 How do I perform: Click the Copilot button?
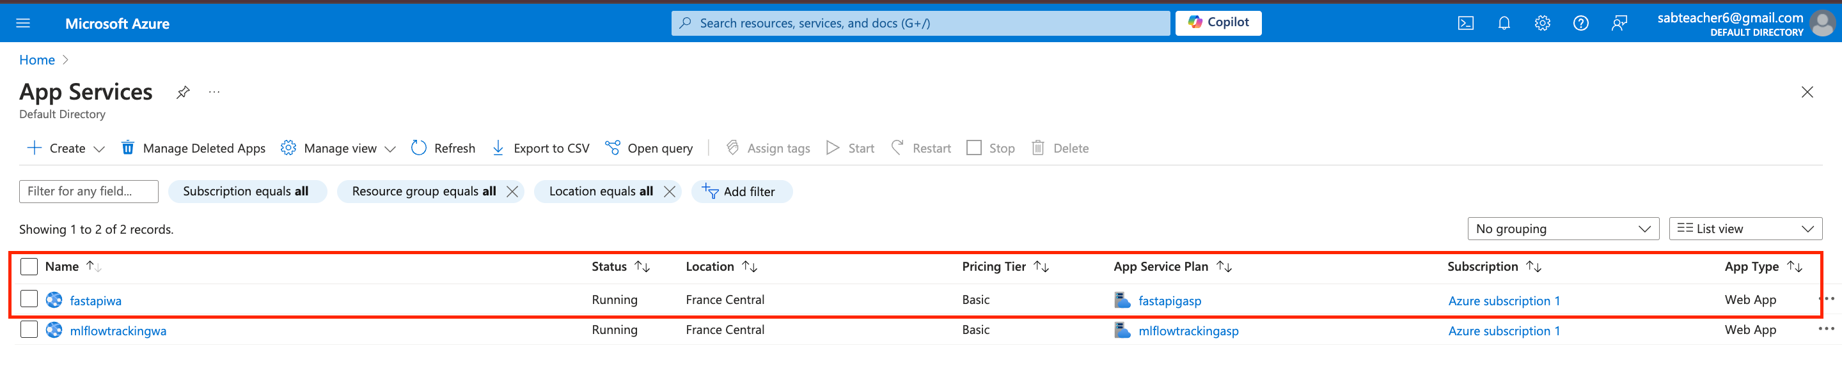[1218, 23]
